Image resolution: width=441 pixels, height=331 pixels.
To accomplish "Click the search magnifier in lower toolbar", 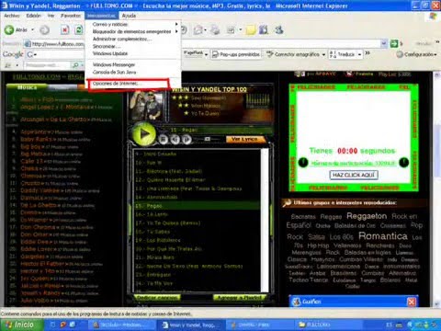I will pyautogui.click(x=75, y=65).
